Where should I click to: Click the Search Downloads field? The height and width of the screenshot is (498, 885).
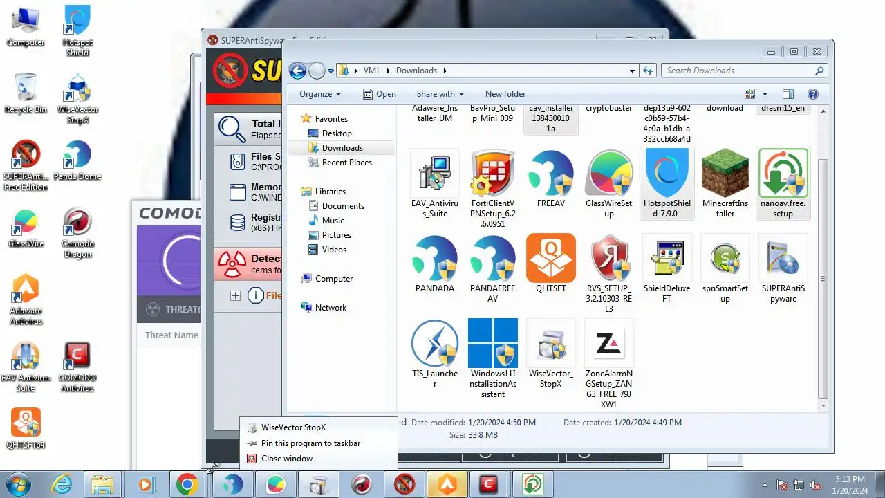[744, 71]
